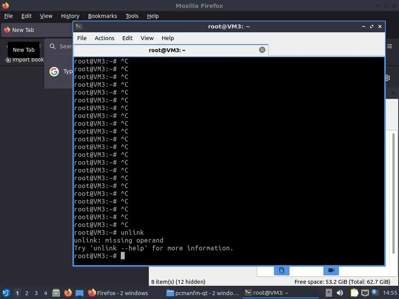Viewport: 399px width, 299px height.
Task: Switch to workspace 3
Action: (36, 293)
